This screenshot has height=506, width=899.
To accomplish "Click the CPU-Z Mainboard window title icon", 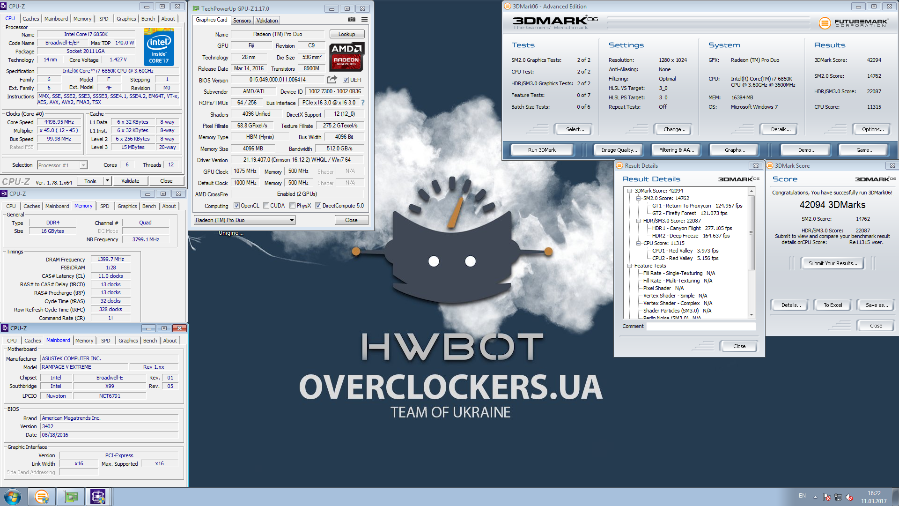I will [x=5, y=328].
